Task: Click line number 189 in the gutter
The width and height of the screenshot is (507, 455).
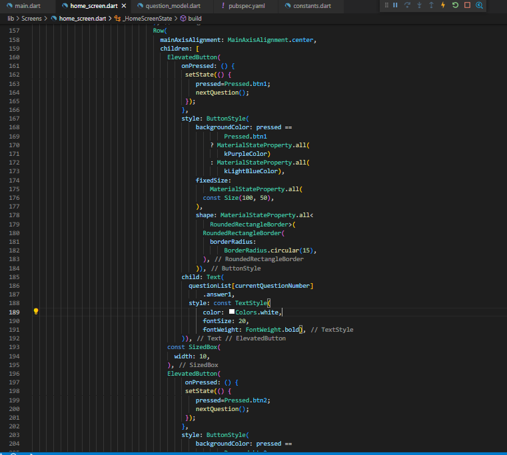Action: 14,312
